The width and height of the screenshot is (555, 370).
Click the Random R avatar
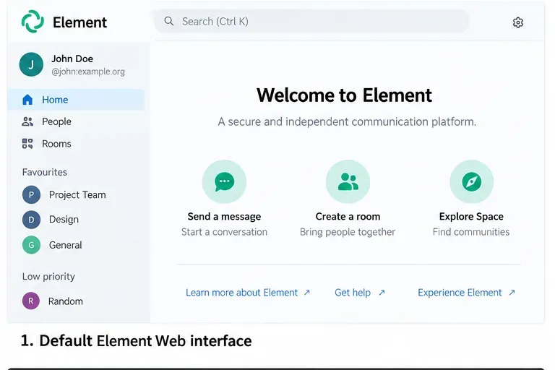click(x=31, y=301)
